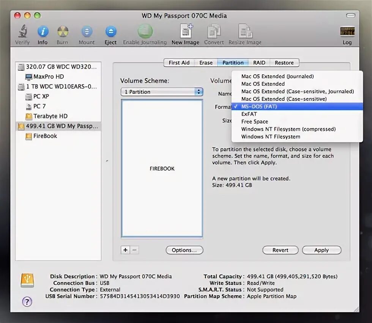Click the USB Serial Number value
The width and height of the screenshot is (372, 323).
[140, 296]
